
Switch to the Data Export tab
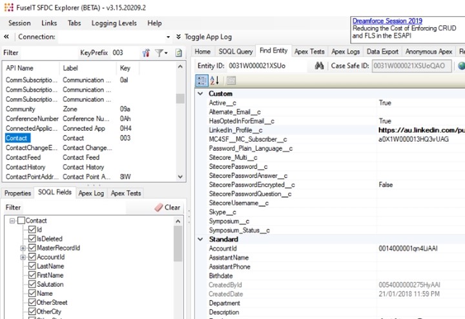382,52
